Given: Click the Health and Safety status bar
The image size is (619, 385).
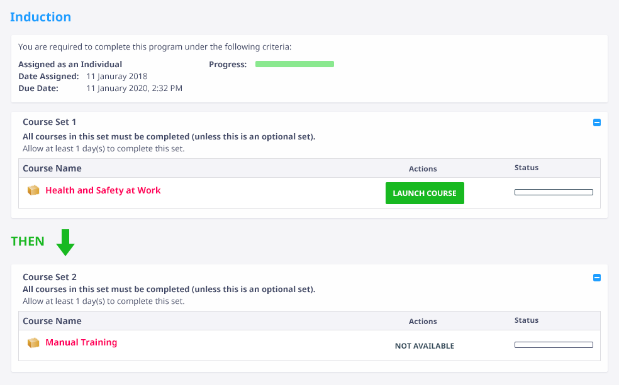Looking at the screenshot, I should [x=554, y=192].
